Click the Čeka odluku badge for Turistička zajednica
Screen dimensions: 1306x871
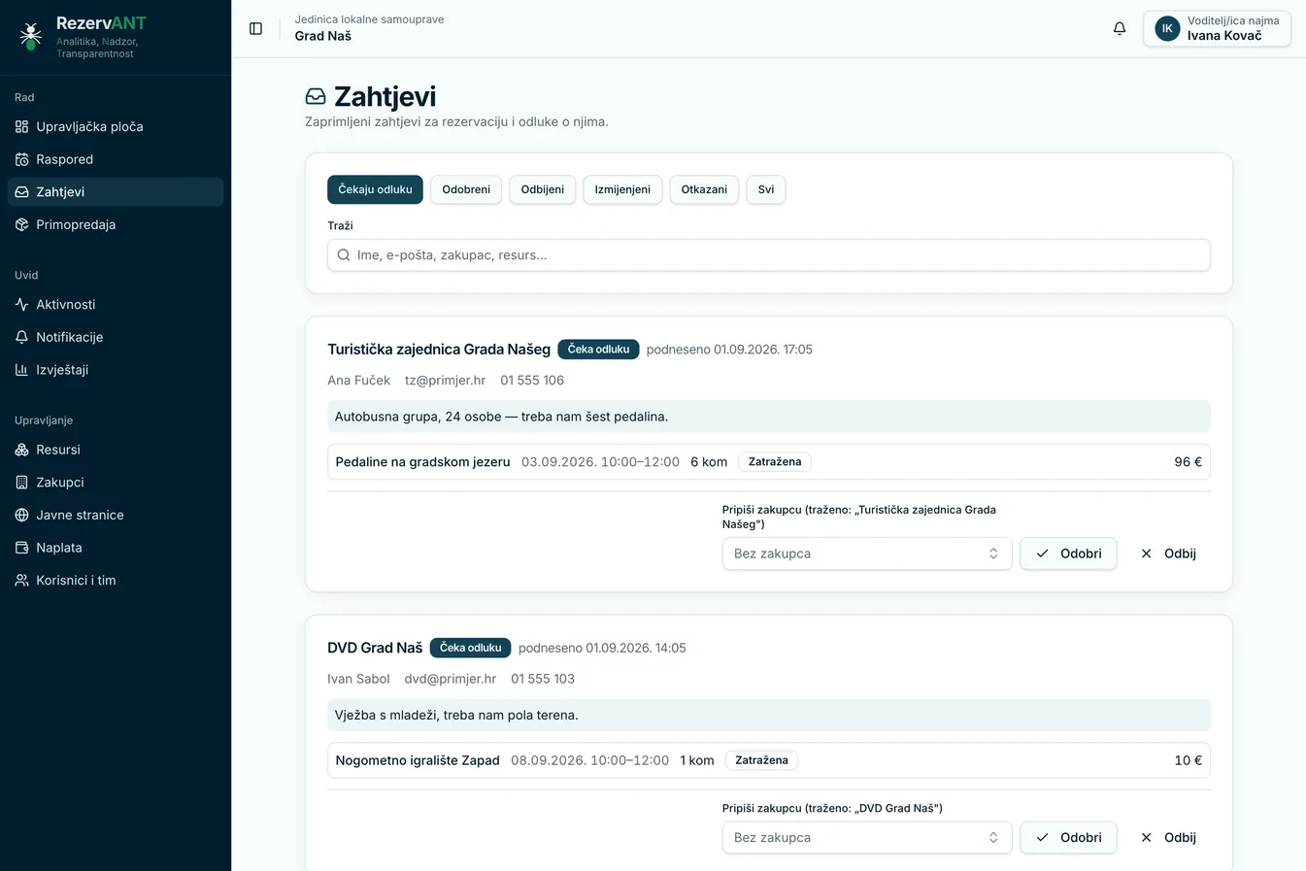[598, 350]
